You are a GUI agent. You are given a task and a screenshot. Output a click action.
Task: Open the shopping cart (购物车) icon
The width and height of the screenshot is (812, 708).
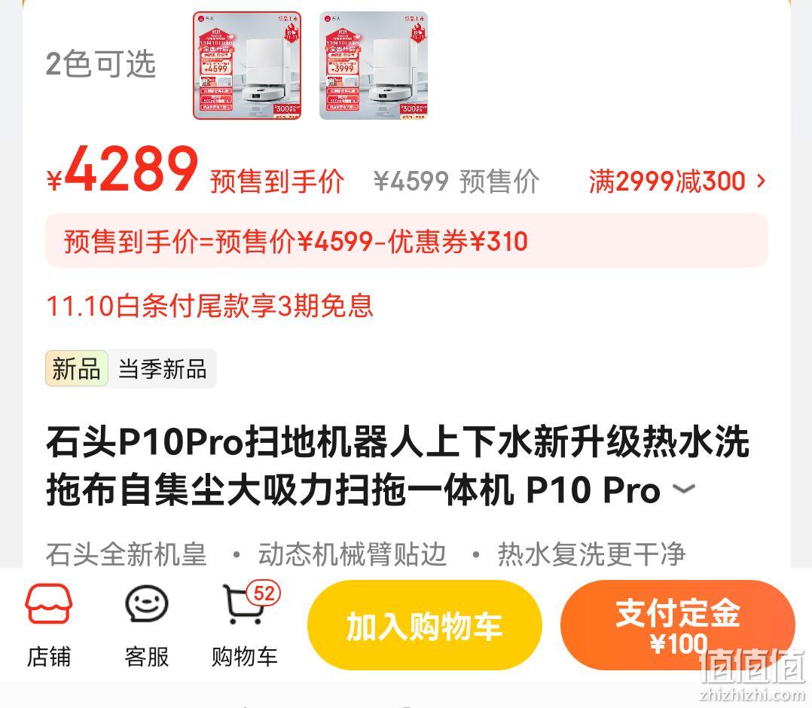(x=244, y=626)
